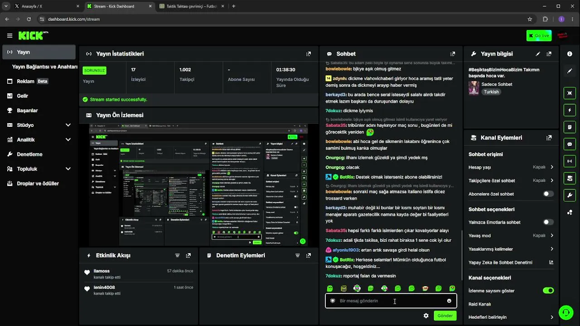Screen dimensions: 580x326
Task: Focus the Bir mesaj gönderin message field
Action: coord(391,301)
